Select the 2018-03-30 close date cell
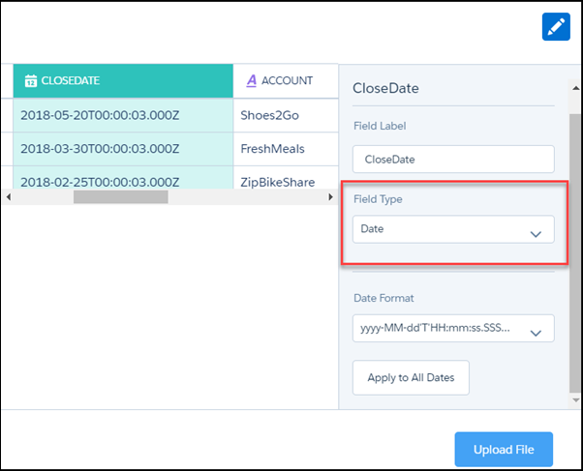583x471 pixels. click(x=122, y=149)
